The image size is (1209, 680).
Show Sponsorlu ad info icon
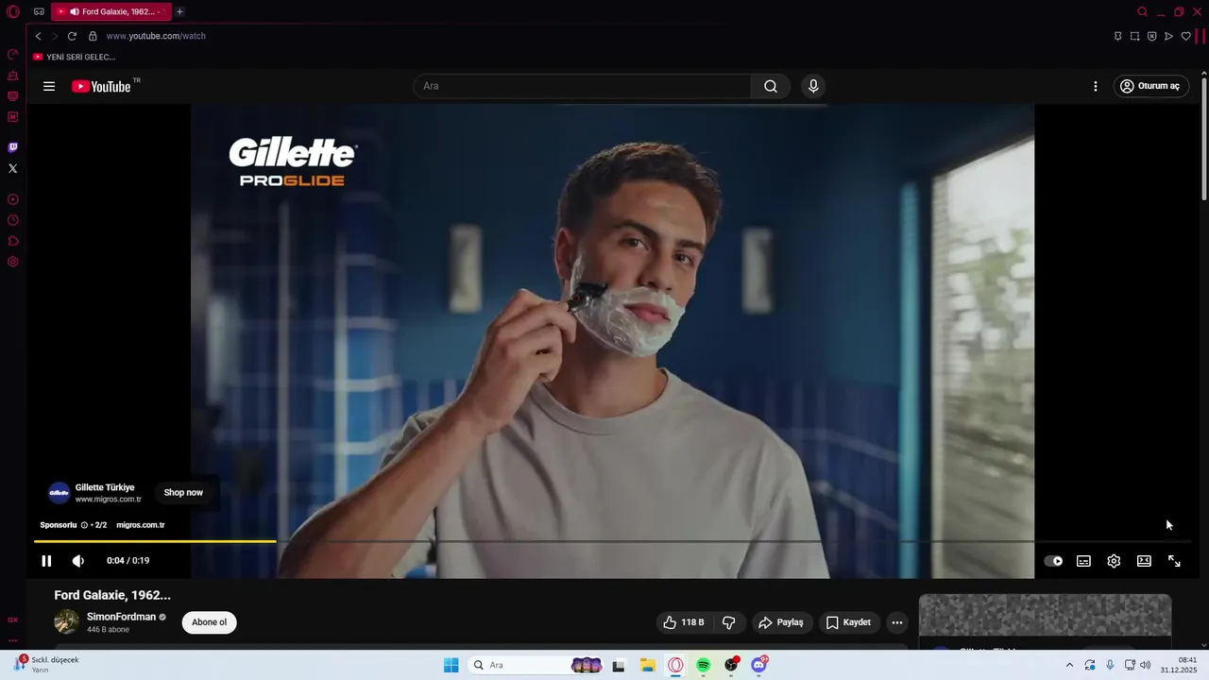[84, 525]
